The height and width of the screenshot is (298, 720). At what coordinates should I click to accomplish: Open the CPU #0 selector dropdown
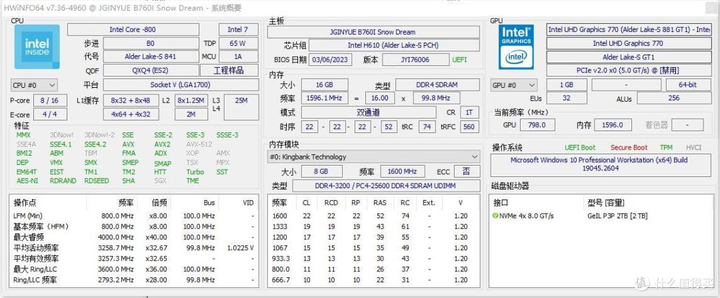pos(34,85)
